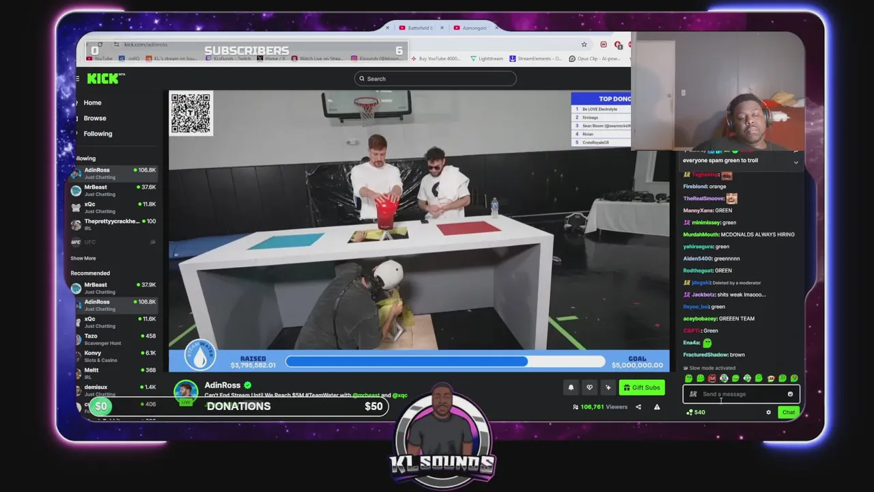Screen dimensions: 874x492
Task: Go to Following in Kick sidebar
Action: coord(98,134)
